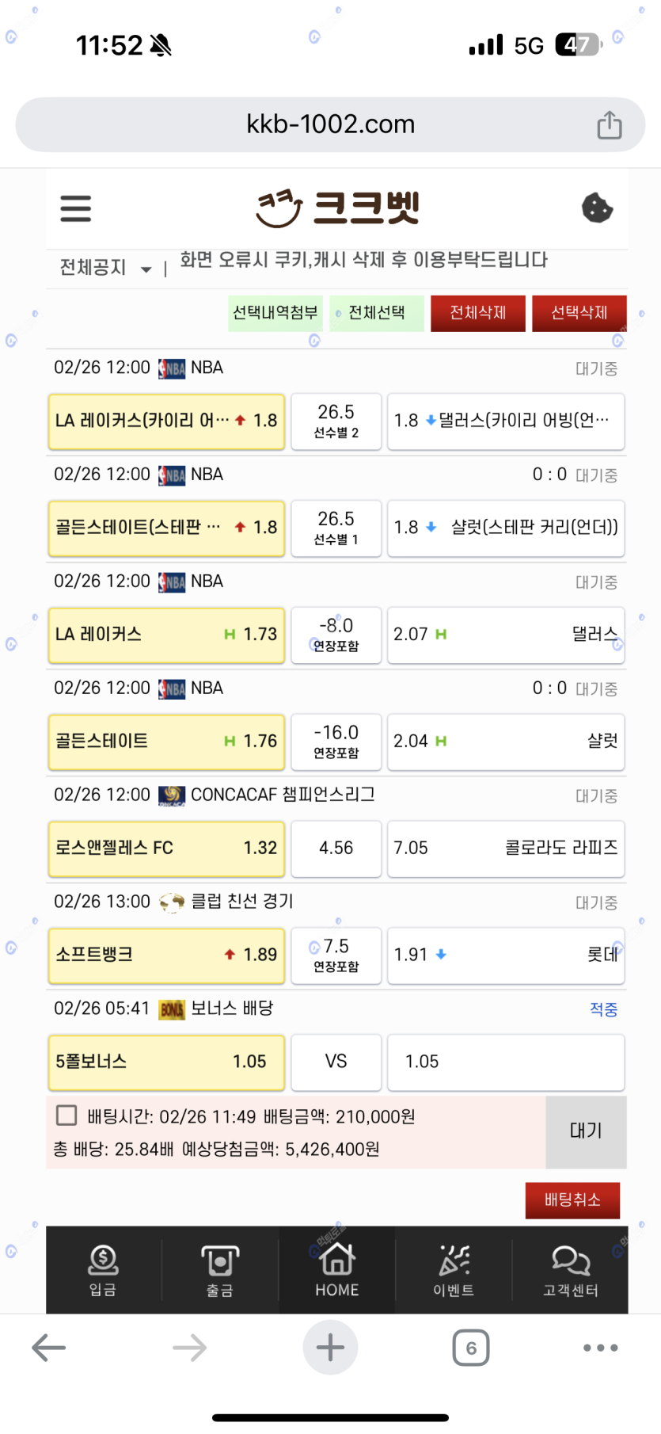The image size is (661, 1434).
Task: Open the hamburger menu
Action: [76, 208]
